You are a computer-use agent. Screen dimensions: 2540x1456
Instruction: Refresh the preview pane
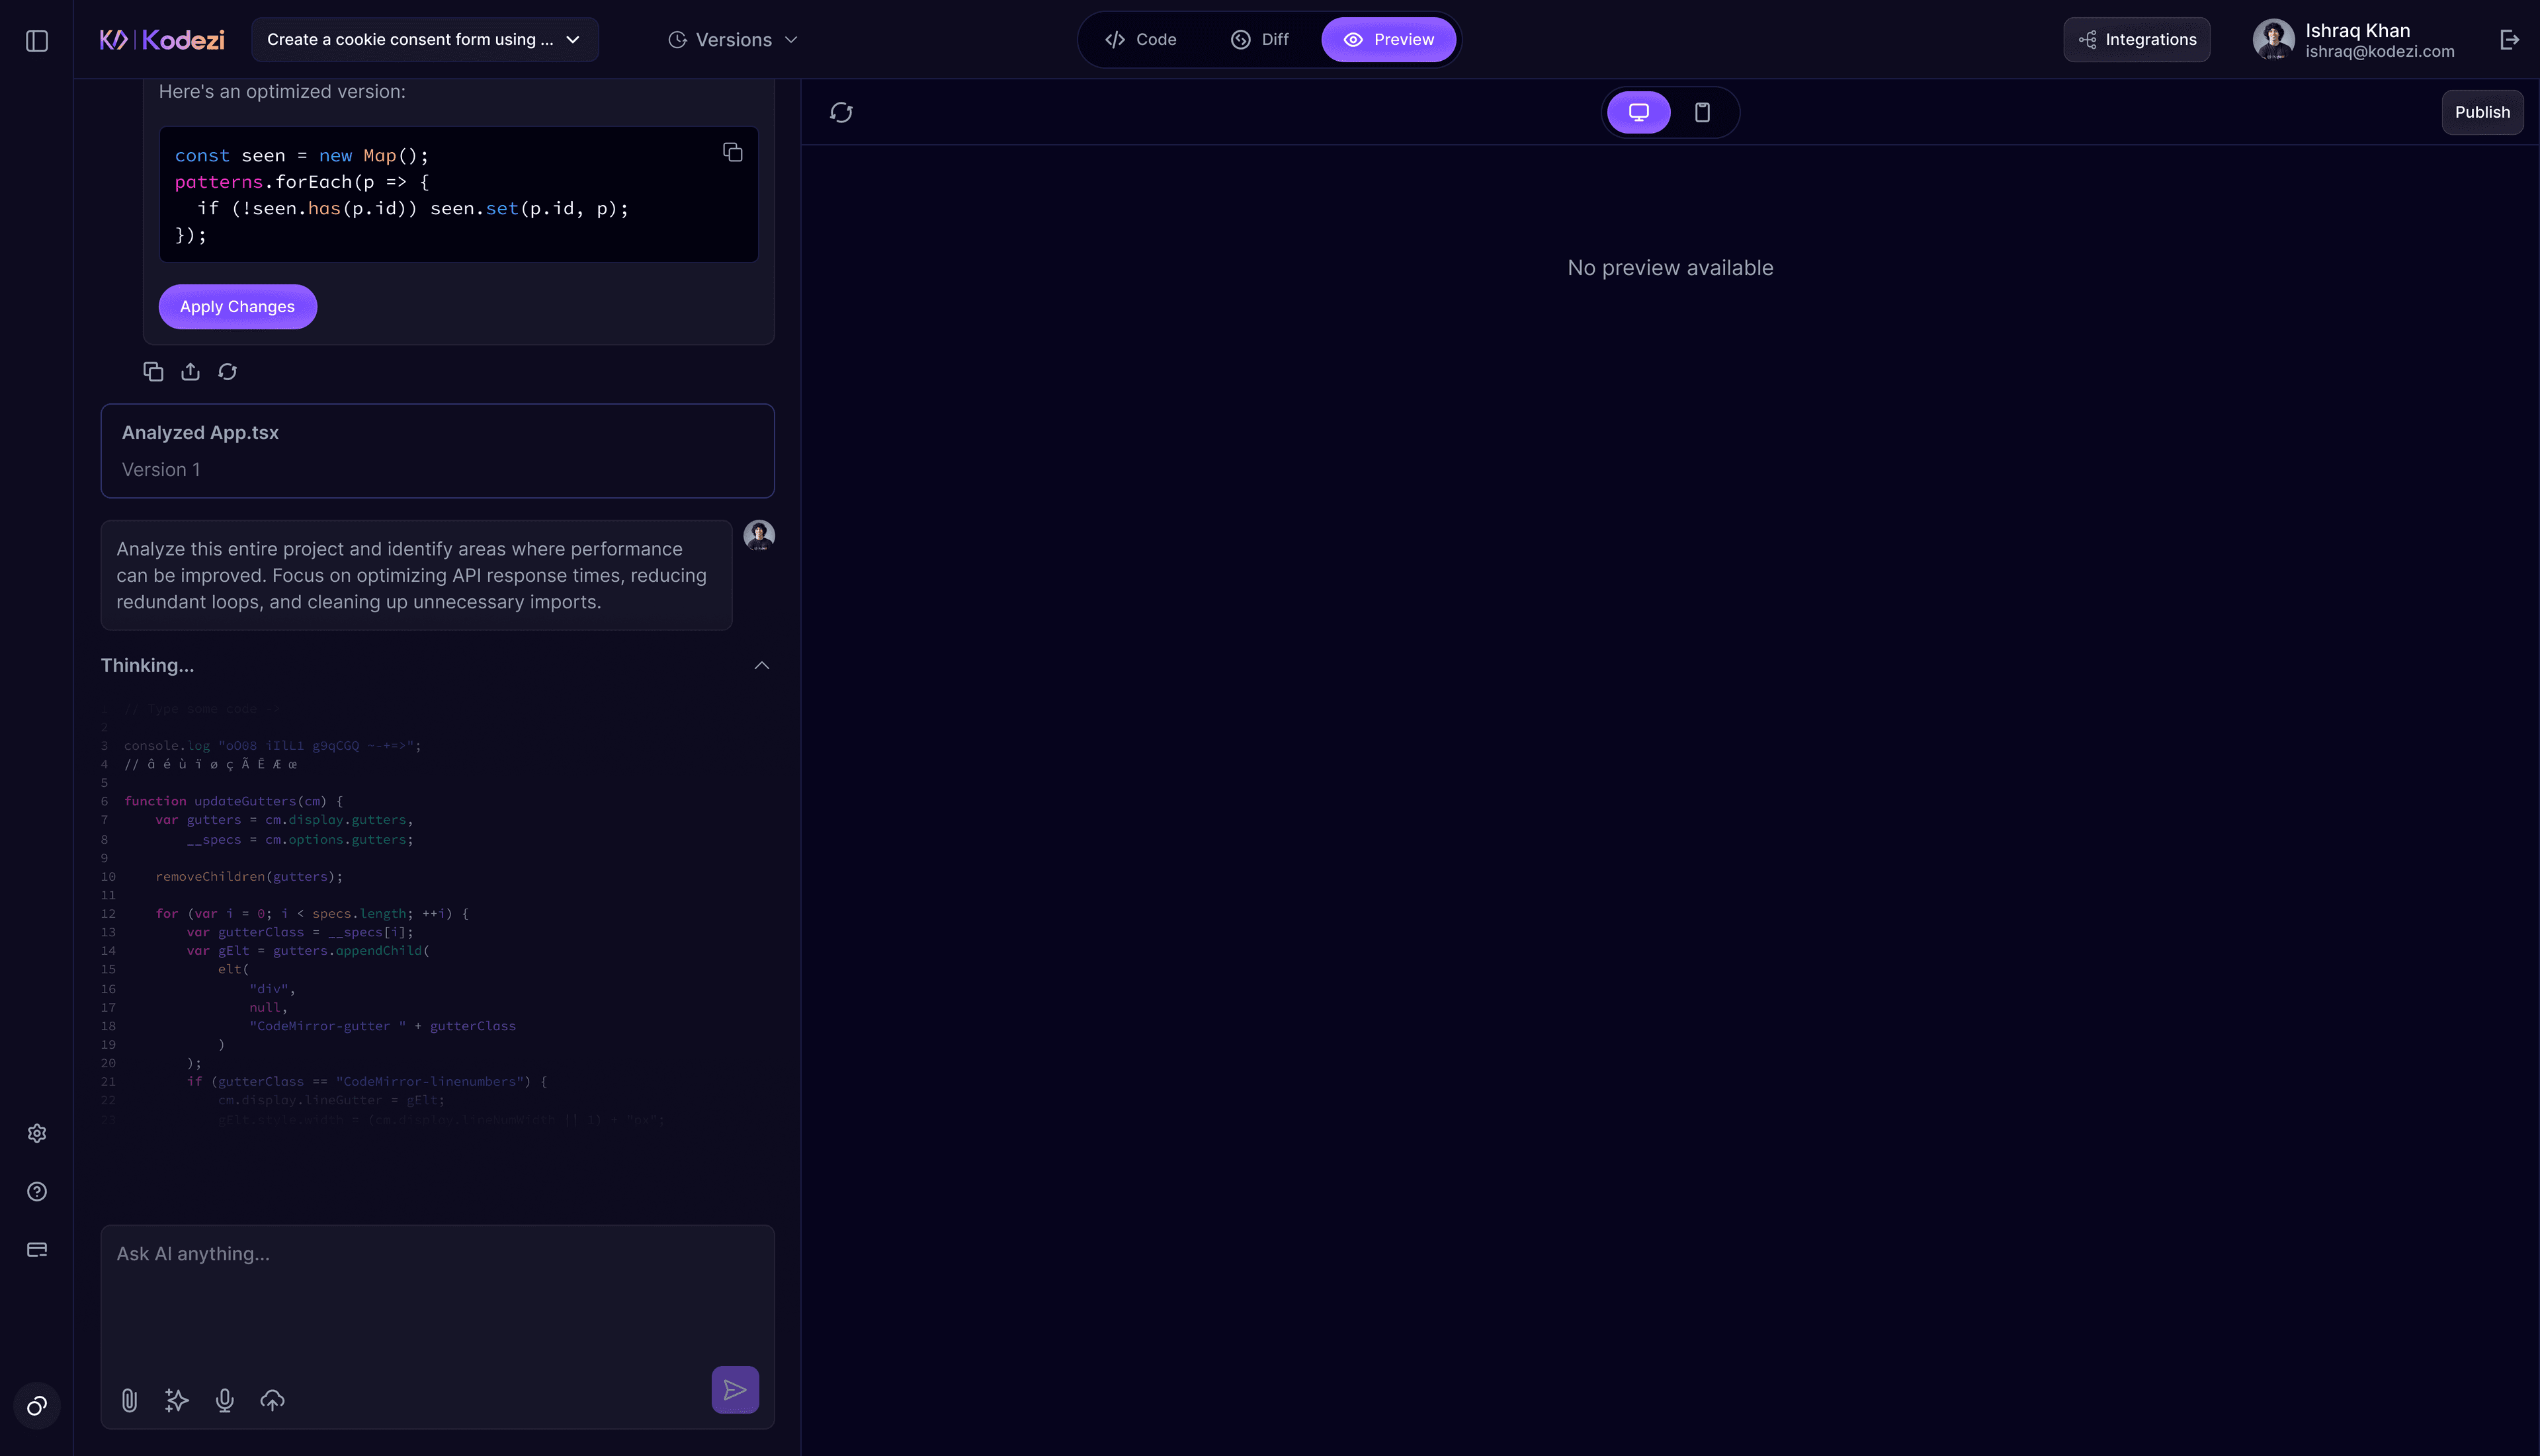840,112
